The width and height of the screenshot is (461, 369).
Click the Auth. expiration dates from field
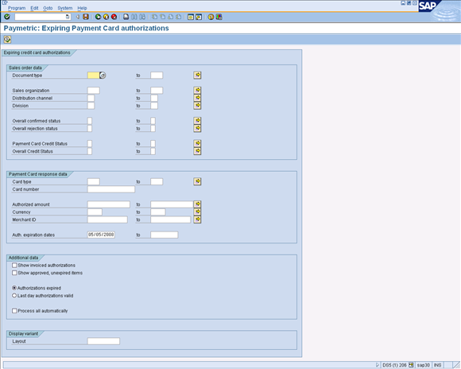(x=101, y=235)
